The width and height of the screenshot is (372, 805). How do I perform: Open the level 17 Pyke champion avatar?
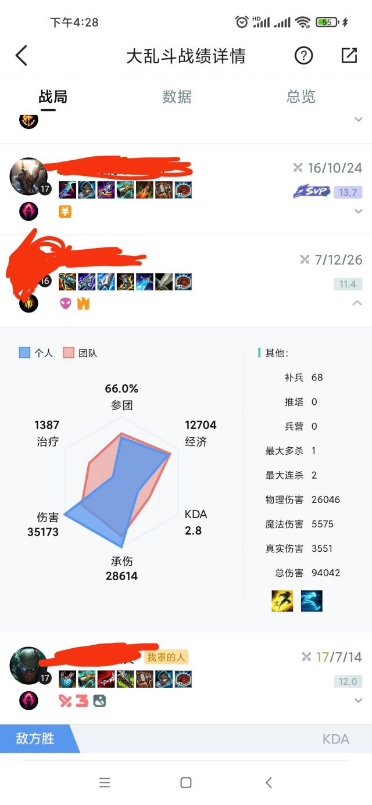(28, 666)
